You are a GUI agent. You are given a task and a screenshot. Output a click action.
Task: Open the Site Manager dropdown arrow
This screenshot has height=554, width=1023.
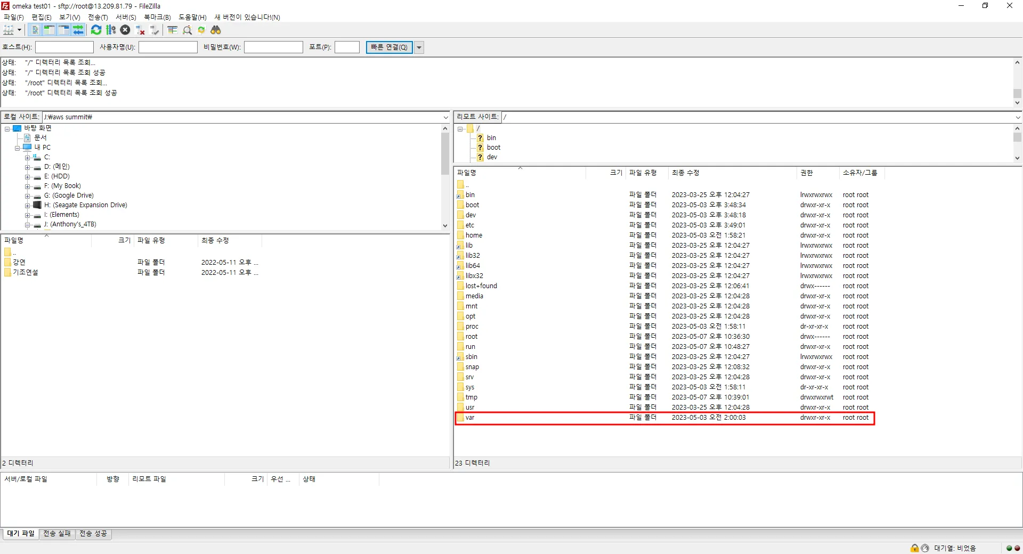(x=20, y=30)
